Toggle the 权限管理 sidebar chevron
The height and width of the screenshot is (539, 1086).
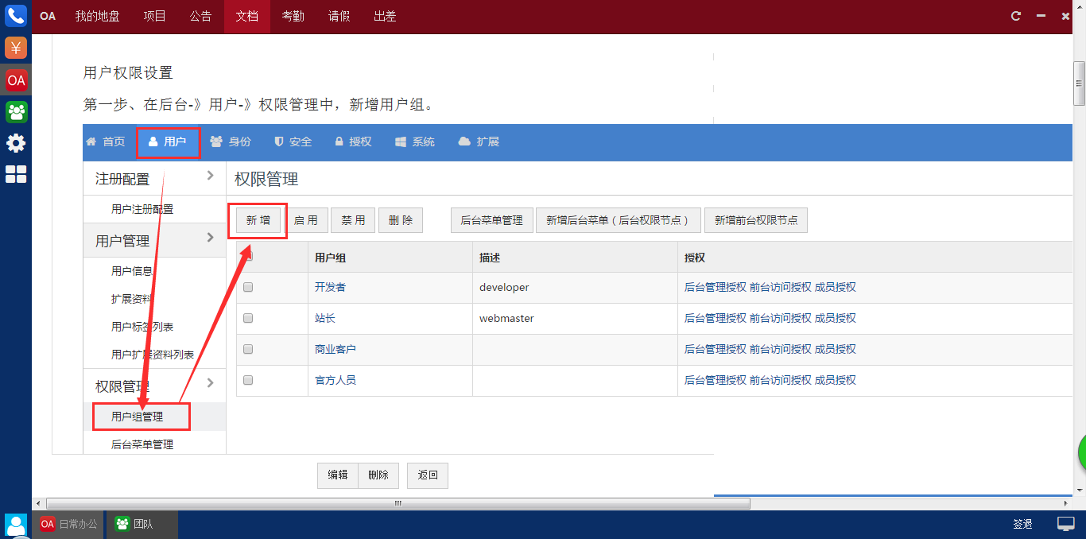coord(210,383)
